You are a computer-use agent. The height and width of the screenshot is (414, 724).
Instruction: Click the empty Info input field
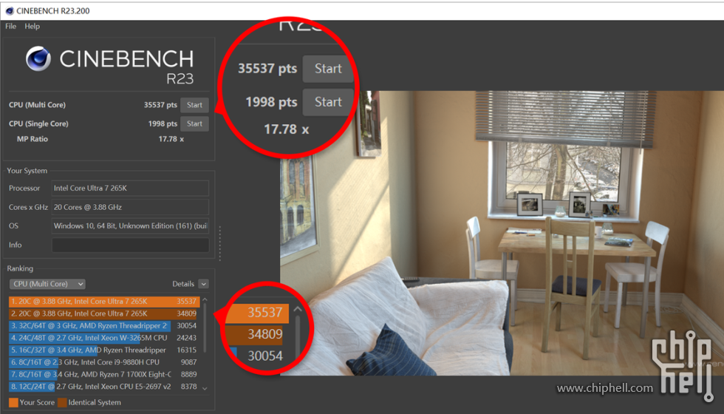(x=130, y=245)
